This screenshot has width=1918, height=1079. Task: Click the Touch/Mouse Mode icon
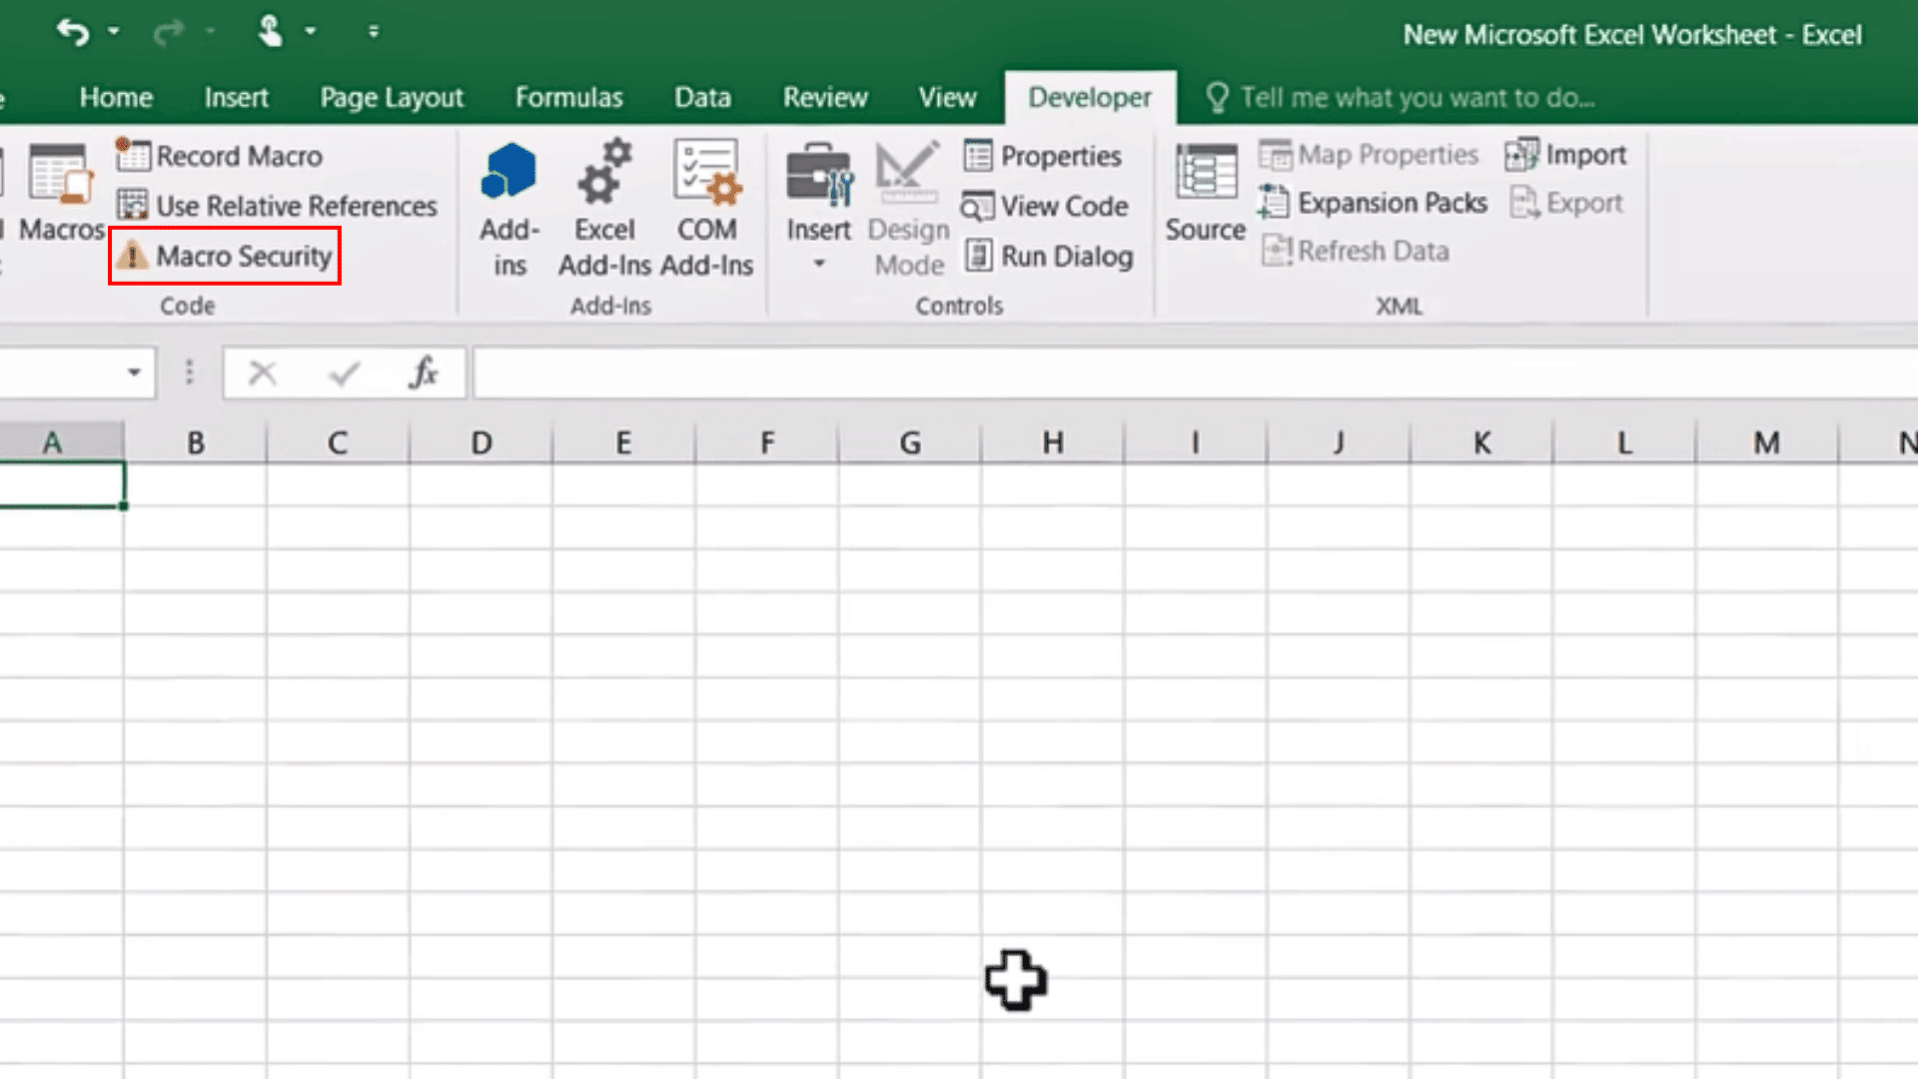pos(270,32)
